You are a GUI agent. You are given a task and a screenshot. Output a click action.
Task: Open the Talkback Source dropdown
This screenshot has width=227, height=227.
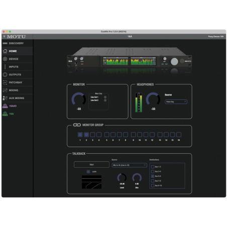[x=129, y=165]
